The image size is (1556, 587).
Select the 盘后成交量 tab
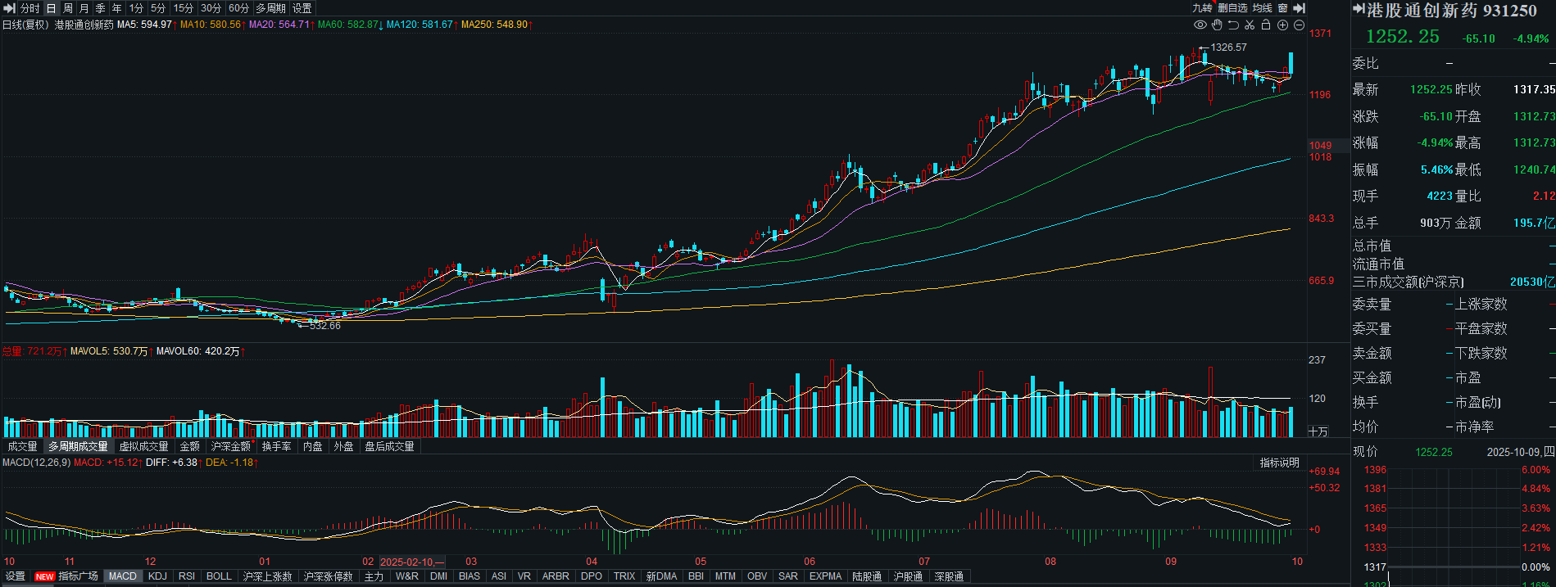389,446
